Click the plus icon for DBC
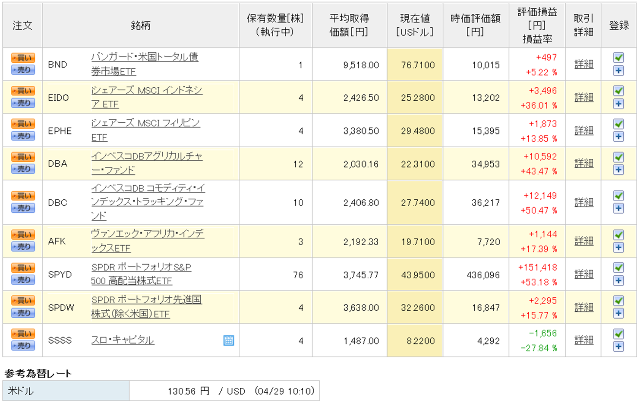Screen dimensions: 637x401 (618, 208)
